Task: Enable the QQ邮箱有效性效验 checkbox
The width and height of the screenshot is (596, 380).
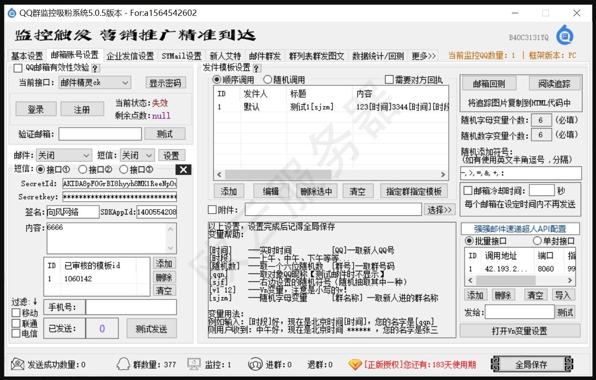Action: coord(18,68)
